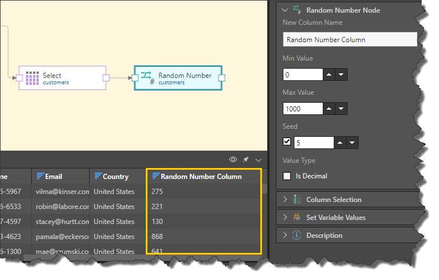Toggle the preview eye visibility icon
The height and width of the screenshot is (280, 439).
pos(233,159)
